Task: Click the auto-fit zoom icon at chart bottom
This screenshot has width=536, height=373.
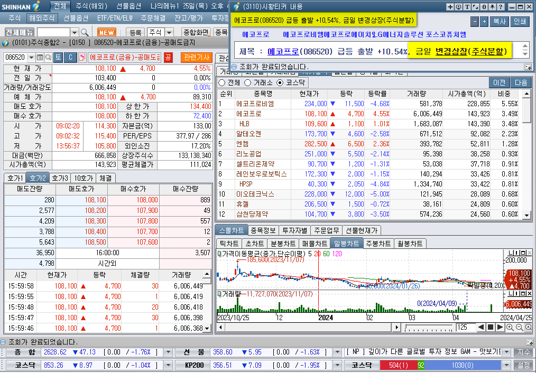Action: coord(528,328)
